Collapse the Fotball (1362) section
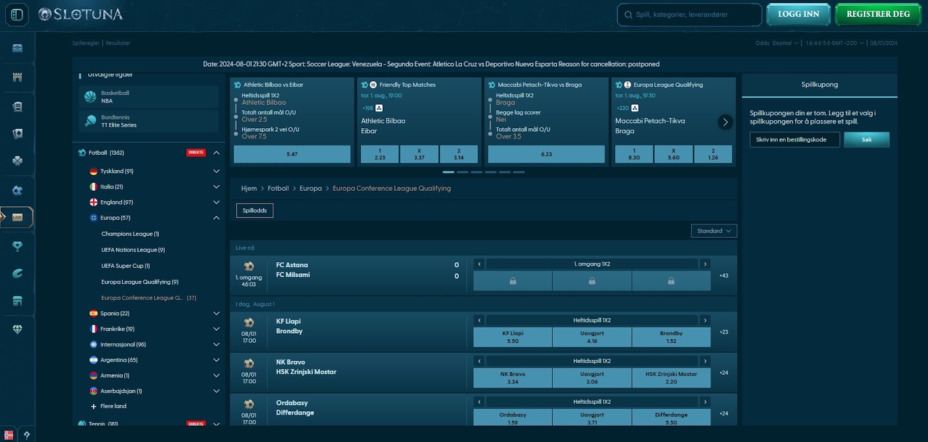The height and width of the screenshot is (442, 928). tap(216, 153)
